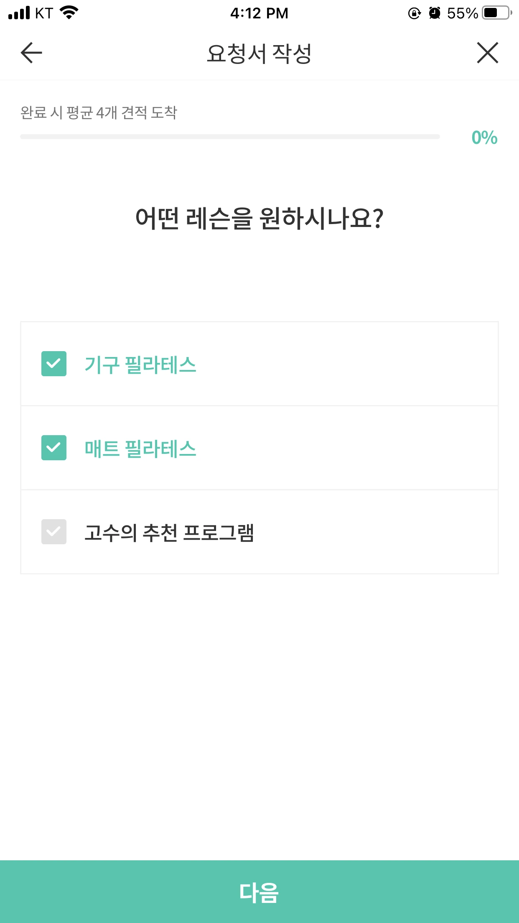Tap the 4:12 PM clock
Image resolution: width=519 pixels, height=923 pixels.
tap(259, 13)
